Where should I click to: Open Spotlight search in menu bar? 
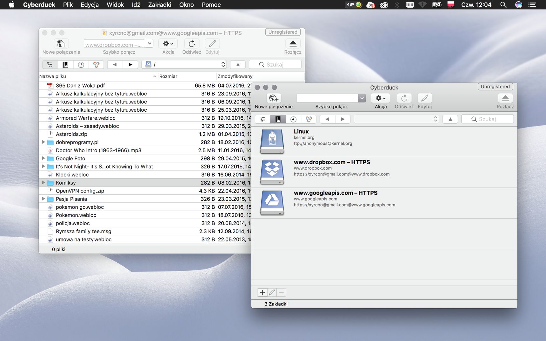[x=503, y=5]
